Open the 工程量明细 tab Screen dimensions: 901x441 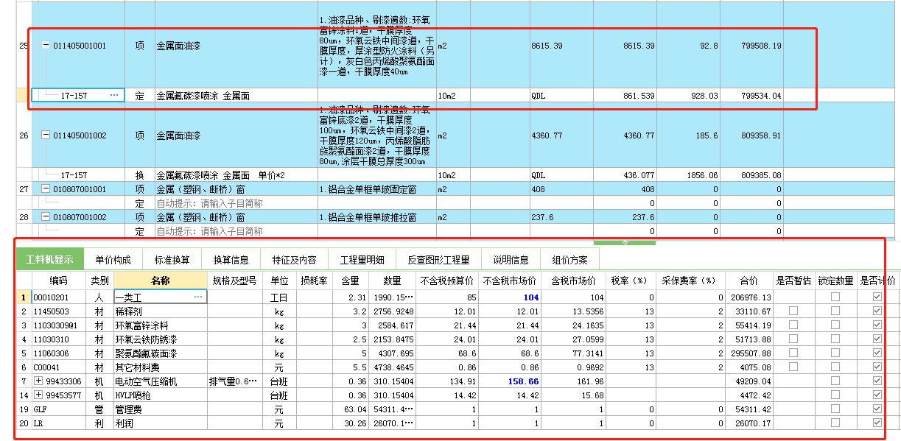[362, 260]
